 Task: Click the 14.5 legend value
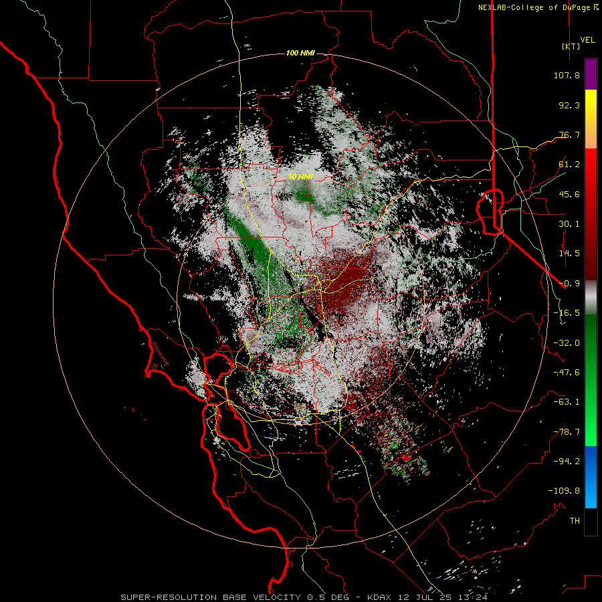click(x=569, y=254)
